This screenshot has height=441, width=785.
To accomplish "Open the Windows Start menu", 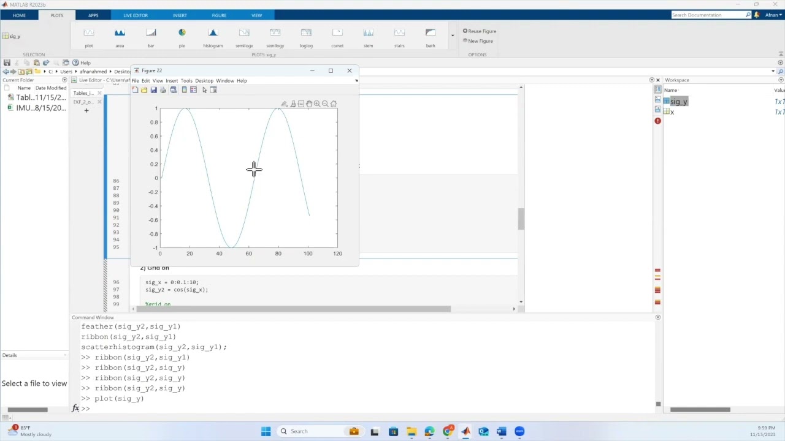I will coord(266,431).
